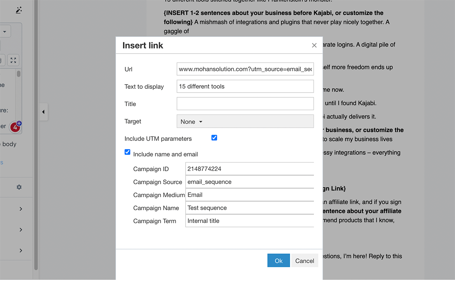Click the Campaign ID field

(x=249, y=169)
